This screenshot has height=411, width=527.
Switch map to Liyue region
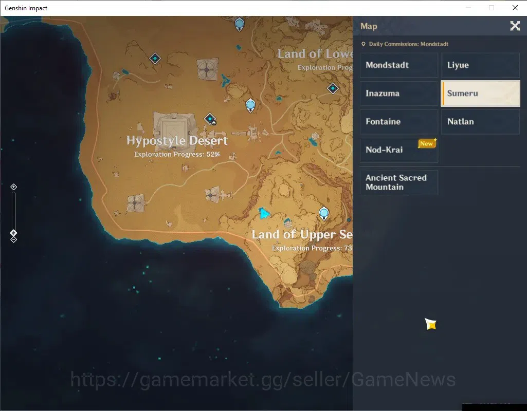coord(480,65)
